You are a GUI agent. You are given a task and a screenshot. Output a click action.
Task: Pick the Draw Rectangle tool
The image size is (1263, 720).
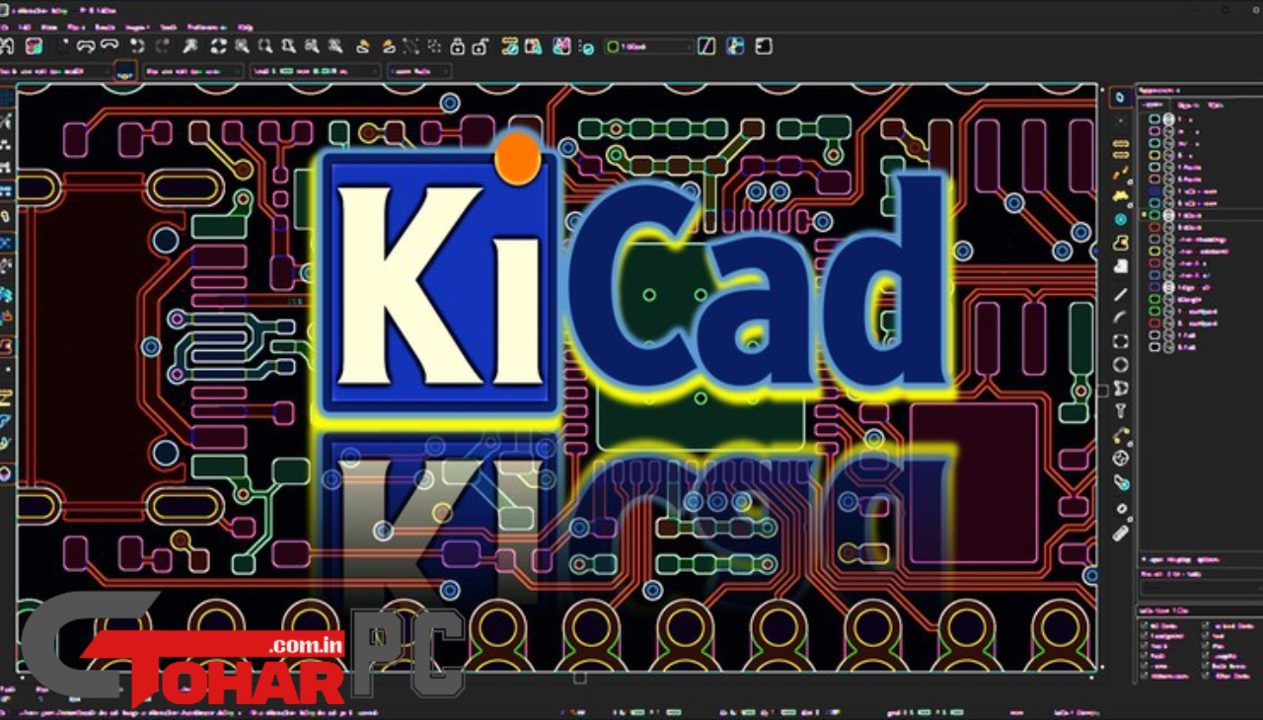click(x=1120, y=341)
